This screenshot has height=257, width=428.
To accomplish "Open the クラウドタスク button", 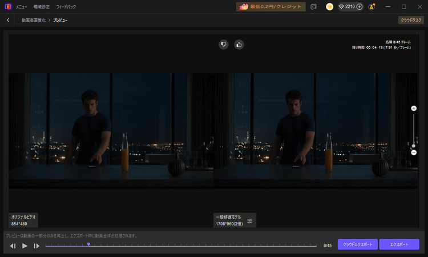I will pyautogui.click(x=411, y=20).
